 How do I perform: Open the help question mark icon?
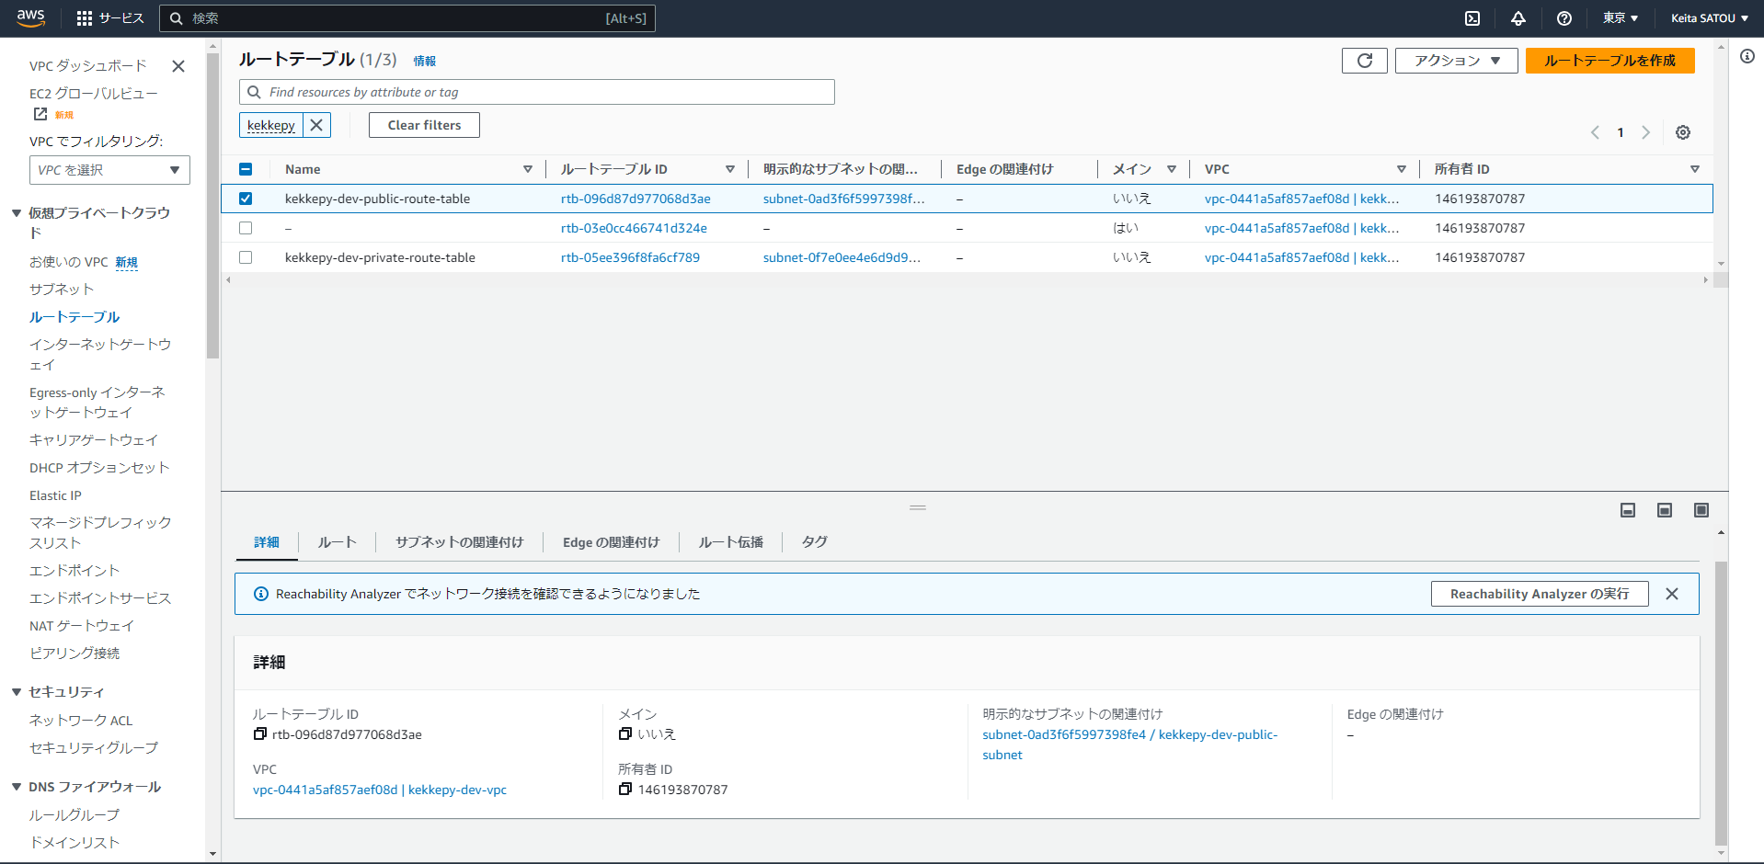coord(1564,18)
